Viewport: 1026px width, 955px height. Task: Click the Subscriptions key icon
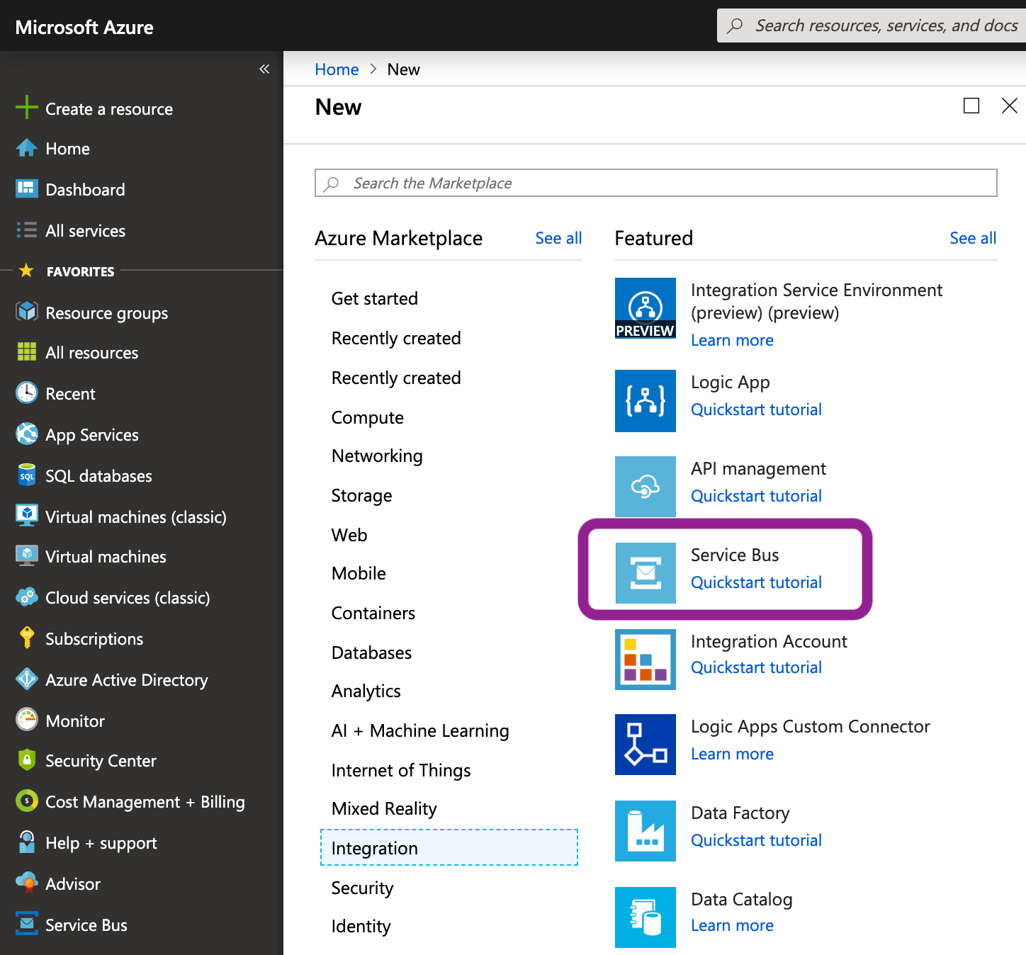coord(26,638)
